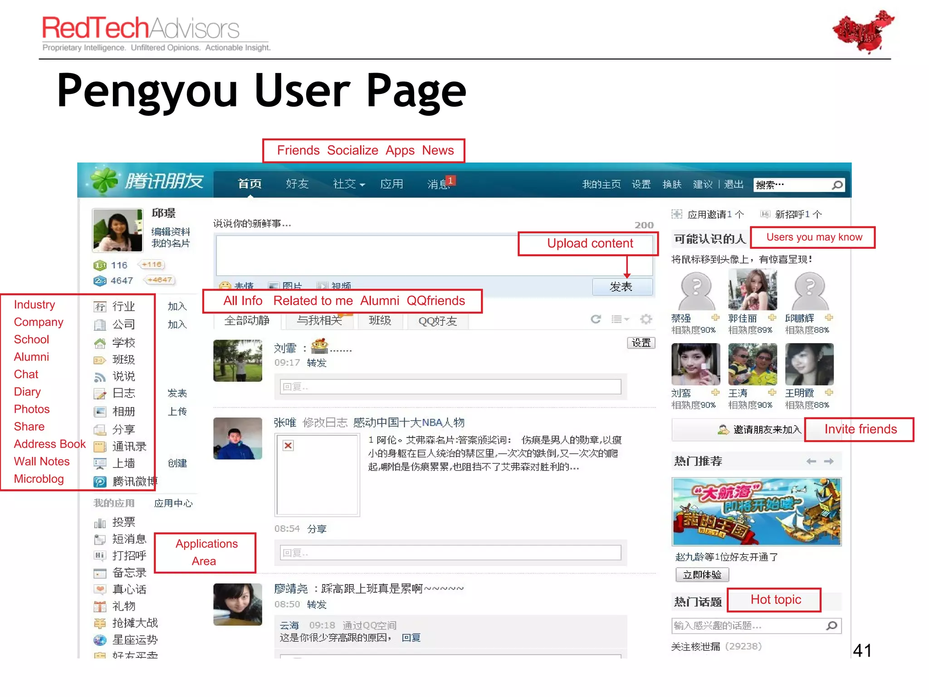Viewport: 929px width, 697px height.
Task: Click 立即体验 try now button
Action: (x=702, y=575)
